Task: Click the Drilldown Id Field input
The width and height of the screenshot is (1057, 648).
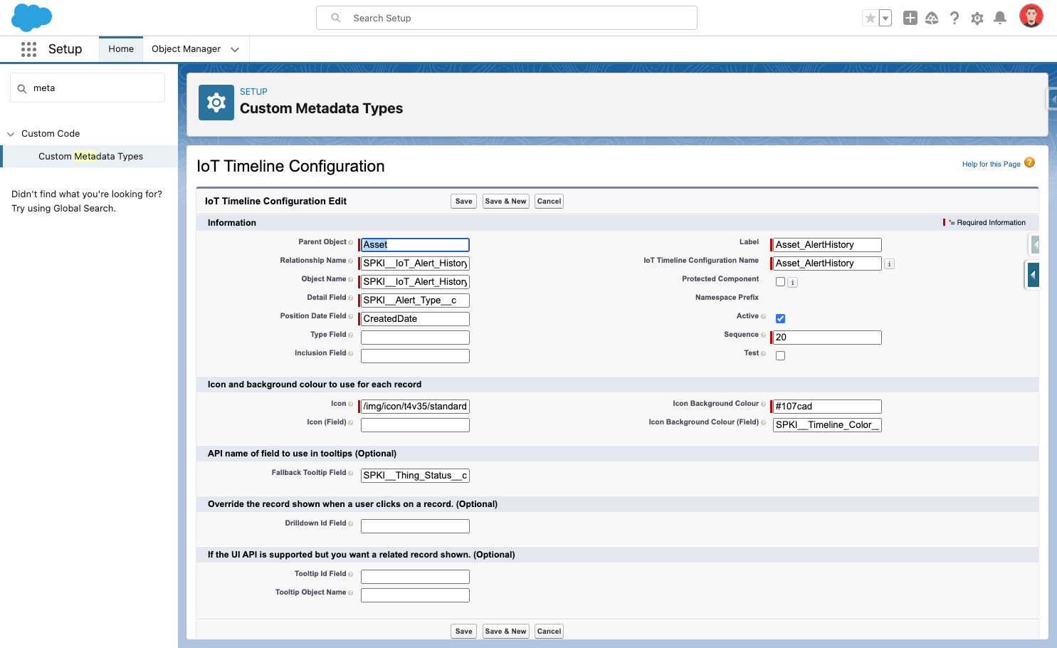Action: (x=415, y=526)
